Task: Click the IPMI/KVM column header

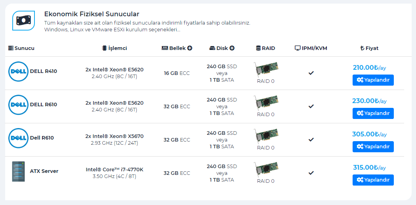Action: (x=311, y=48)
